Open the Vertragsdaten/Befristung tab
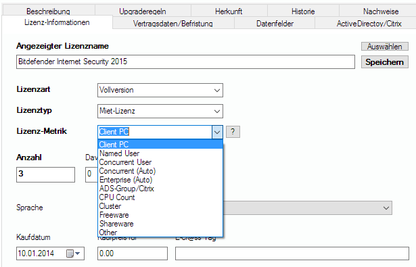 point(173,24)
